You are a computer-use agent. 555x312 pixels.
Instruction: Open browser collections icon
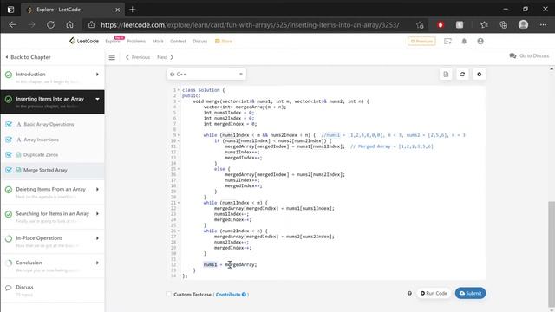[503, 25]
